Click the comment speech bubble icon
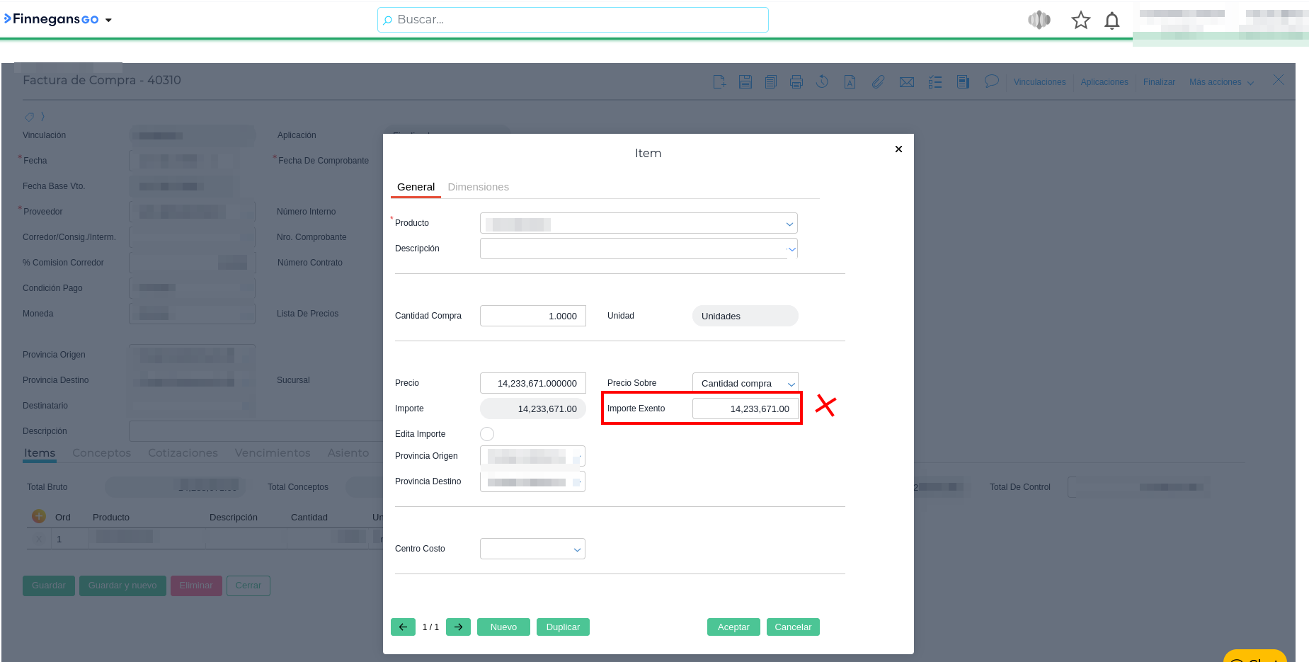 point(991,81)
